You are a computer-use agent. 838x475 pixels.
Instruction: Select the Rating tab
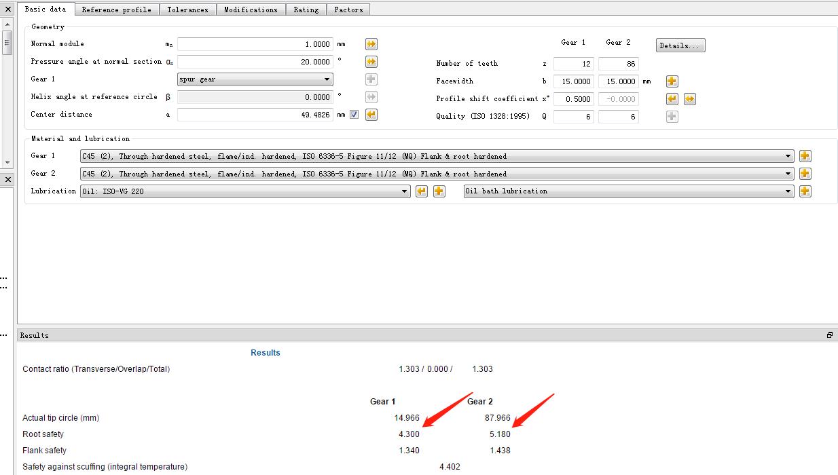pos(306,9)
